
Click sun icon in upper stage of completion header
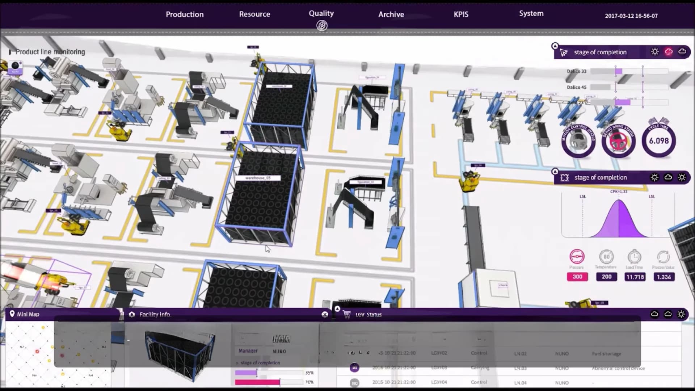pos(655,52)
